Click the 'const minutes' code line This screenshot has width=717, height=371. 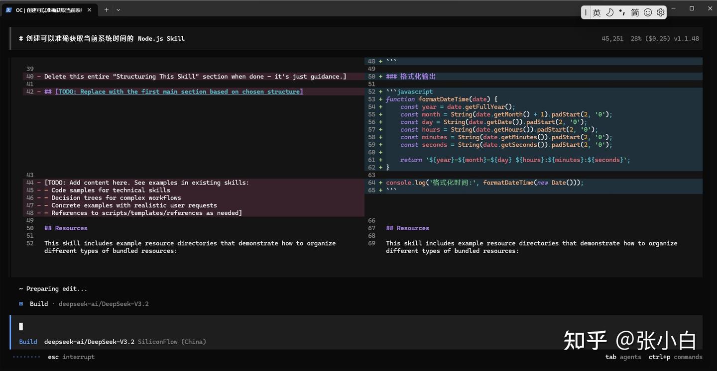pyautogui.click(x=506, y=137)
